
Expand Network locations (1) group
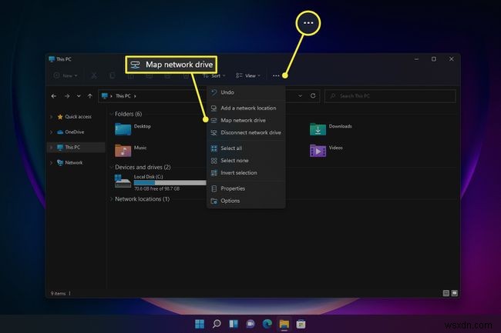[x=112, y=199]
